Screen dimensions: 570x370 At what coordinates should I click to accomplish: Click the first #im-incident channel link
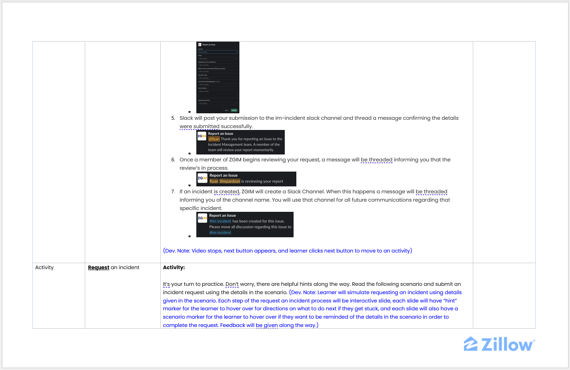tap(220, 221)
